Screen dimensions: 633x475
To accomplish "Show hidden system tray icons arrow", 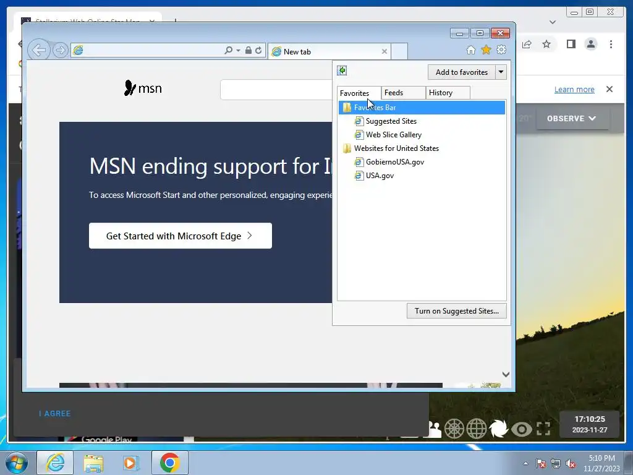I will [x=525, y=463].
